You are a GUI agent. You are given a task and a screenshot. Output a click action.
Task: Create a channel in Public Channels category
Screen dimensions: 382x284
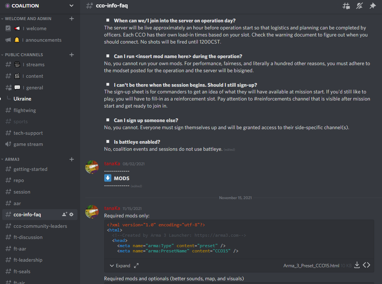71,55
